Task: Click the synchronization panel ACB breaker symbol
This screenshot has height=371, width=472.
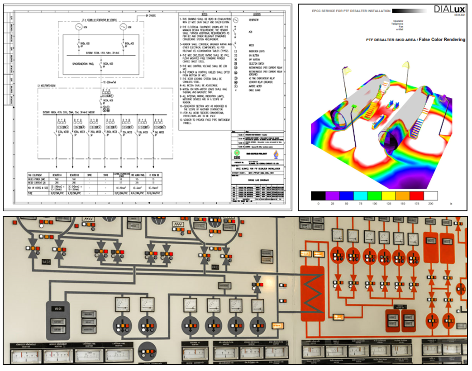Action: point(101,65)
